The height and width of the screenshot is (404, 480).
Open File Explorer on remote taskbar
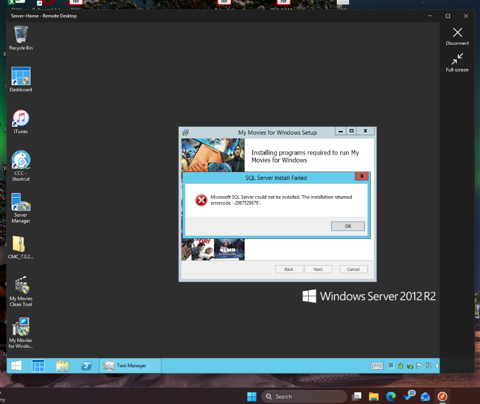63,366
